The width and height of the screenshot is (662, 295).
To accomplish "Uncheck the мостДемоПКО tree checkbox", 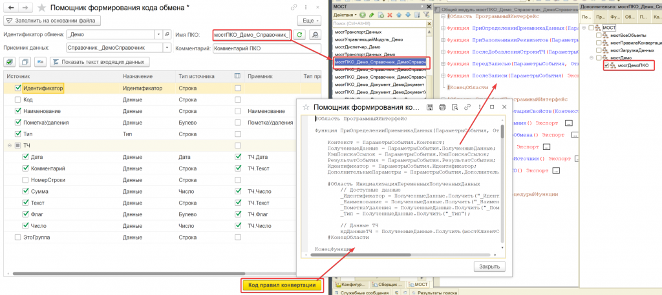I will tap(606, 65).
